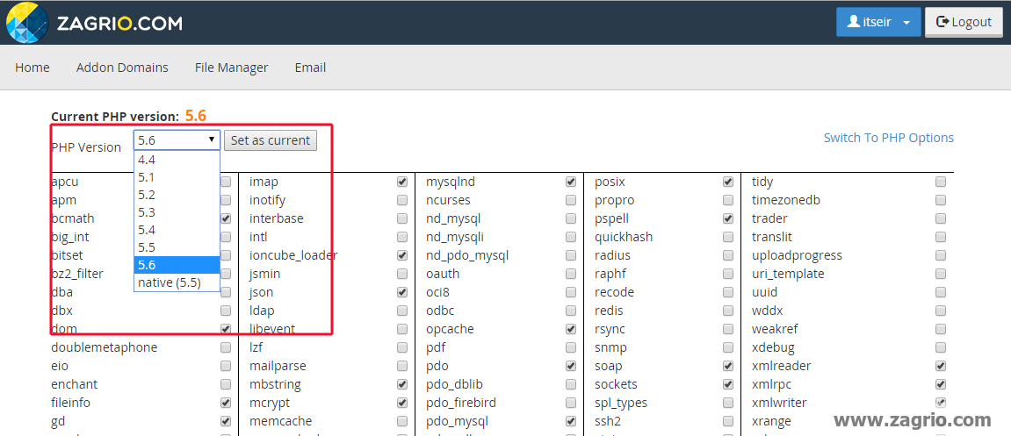
Task: Enable the enchant extension checkbox
Action: [x=226, y=384]
